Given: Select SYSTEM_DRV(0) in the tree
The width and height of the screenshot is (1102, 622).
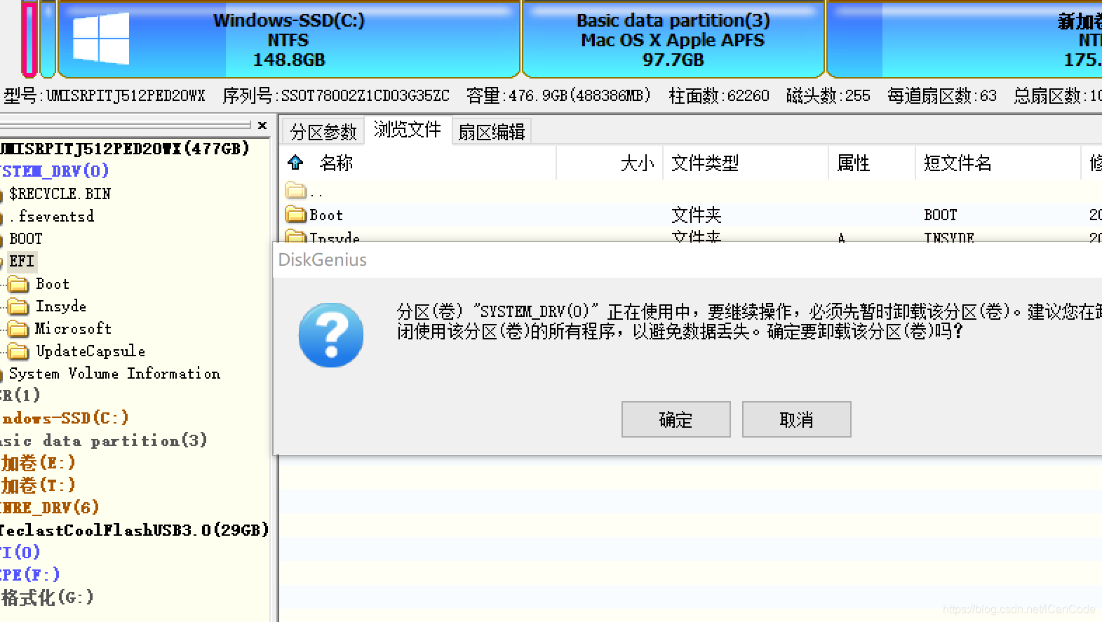Looking at the screenshot, I should [55, 171].
